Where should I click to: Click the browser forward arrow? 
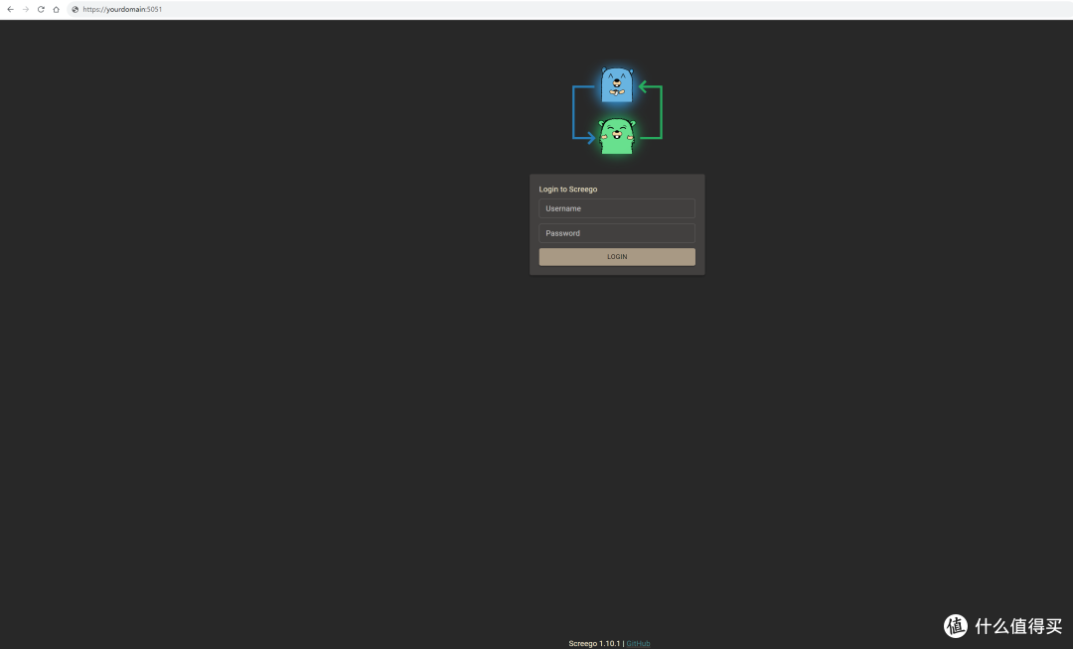26,10
